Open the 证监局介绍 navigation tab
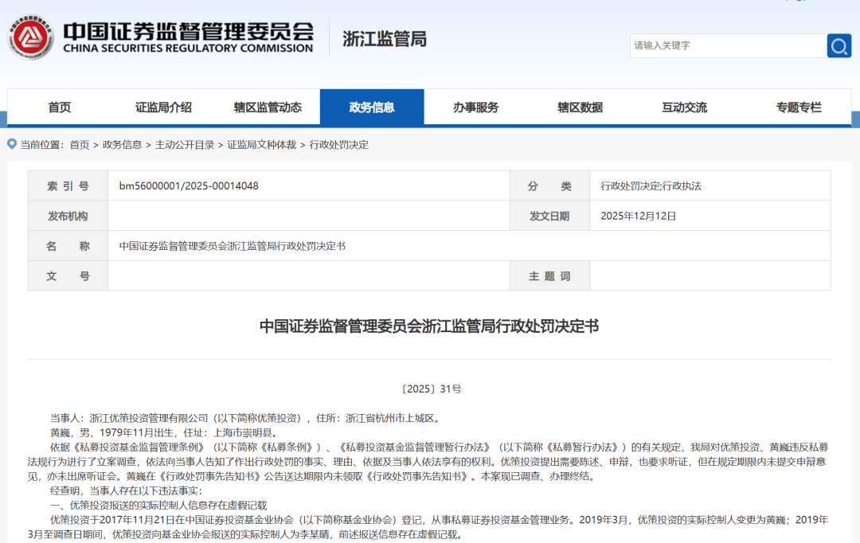The width and height of the screenshot is (860, 543). [163, 107]
